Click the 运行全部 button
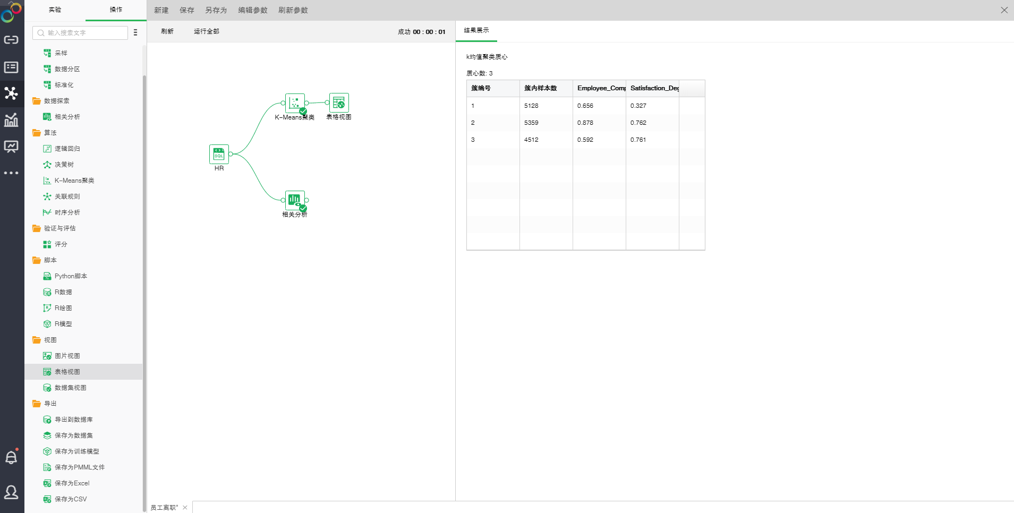This screenshot has height=513, width=1014. 206,31
